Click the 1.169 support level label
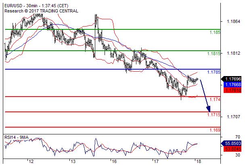 215,130
